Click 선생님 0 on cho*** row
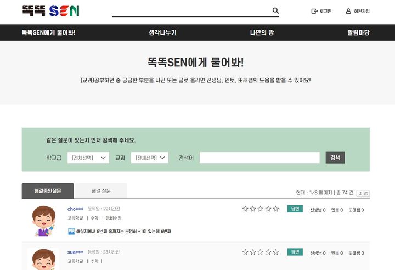 tap(318, 210)
